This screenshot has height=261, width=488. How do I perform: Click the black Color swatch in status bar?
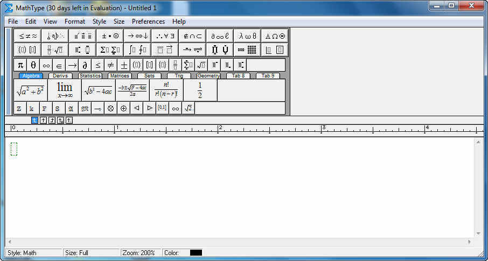(196, 252)
